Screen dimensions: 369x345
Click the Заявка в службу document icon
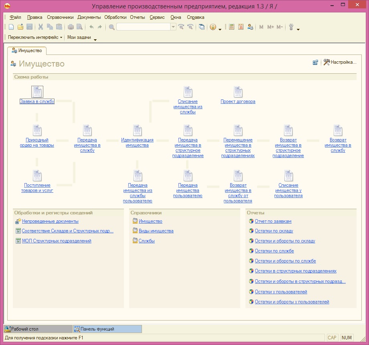[37, 92]
